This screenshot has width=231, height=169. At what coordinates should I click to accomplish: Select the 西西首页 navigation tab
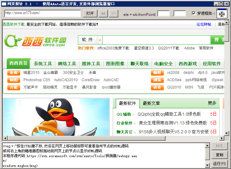point(19,63)
